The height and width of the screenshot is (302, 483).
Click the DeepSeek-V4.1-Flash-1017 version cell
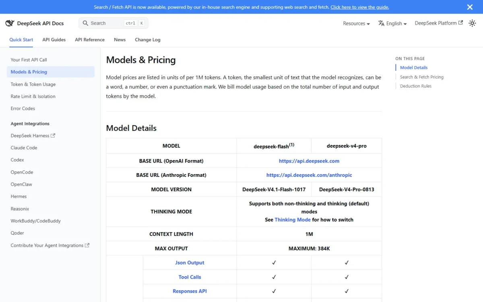pyautogui.click(x=274, y=189)
